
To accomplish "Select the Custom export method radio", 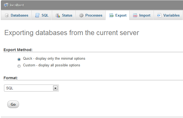I will point(19,66).
